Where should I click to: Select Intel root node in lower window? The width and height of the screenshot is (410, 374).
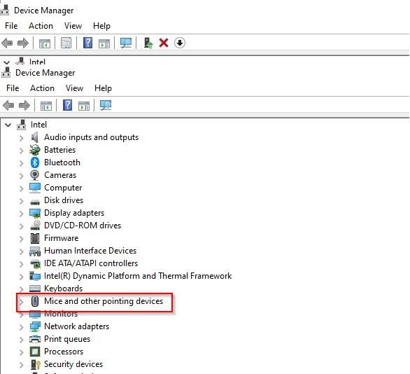click(x=38, y=125)
